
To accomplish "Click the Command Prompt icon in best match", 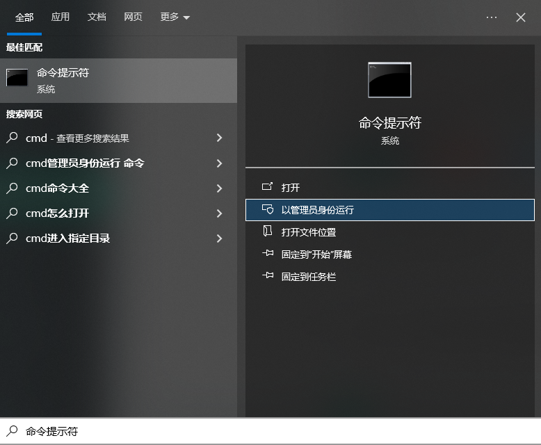I will 17,77.
